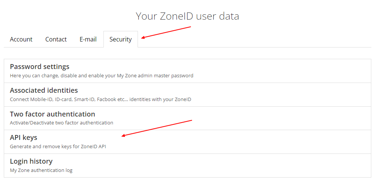Expand the Login history heading
The width and height of the screenshot is (377, 181).
[x=31, y=161]
